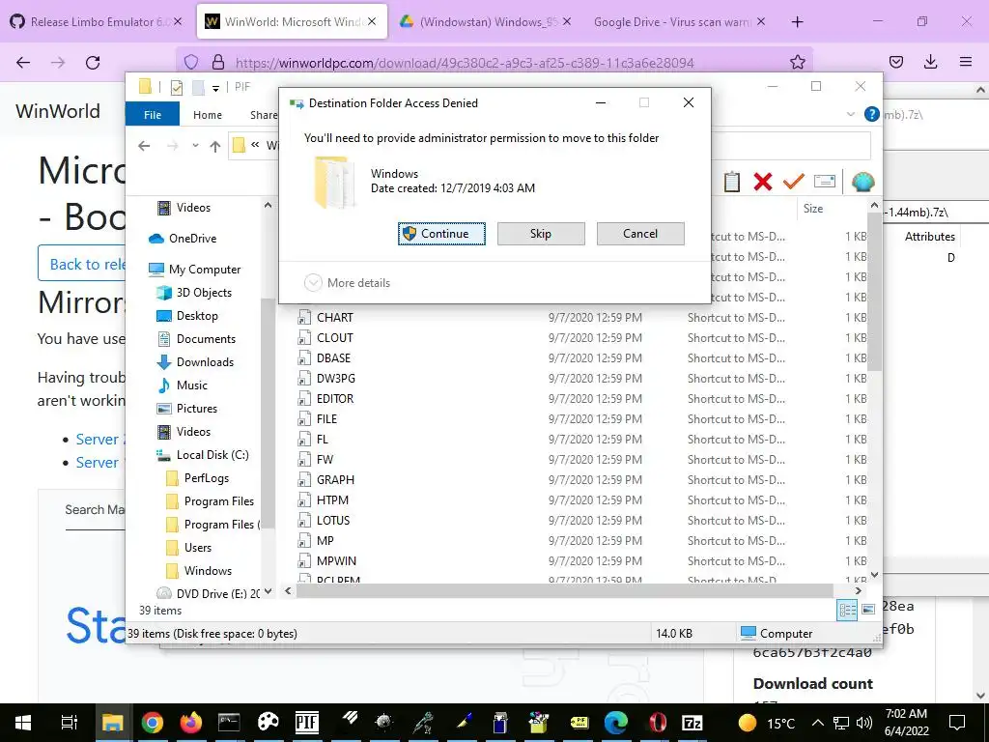989x742 pixels.
Task: Open the Share ribbon tab
Action: pyautogui.click(x=263, y=115)
